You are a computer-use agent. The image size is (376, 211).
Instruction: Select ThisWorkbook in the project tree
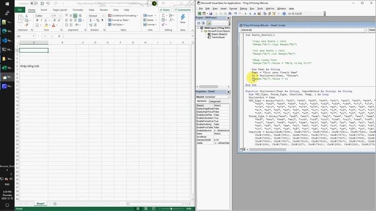[x=218, y=38]
